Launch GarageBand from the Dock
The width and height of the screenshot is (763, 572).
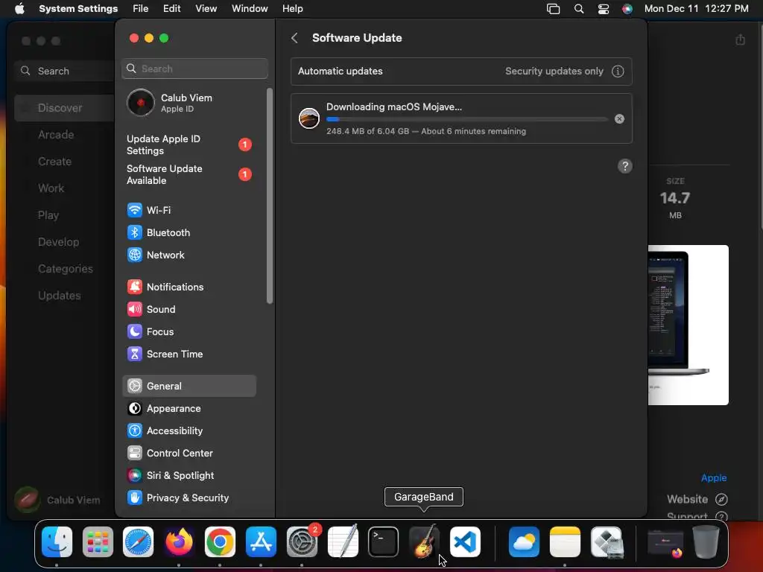tap(424, 542)
